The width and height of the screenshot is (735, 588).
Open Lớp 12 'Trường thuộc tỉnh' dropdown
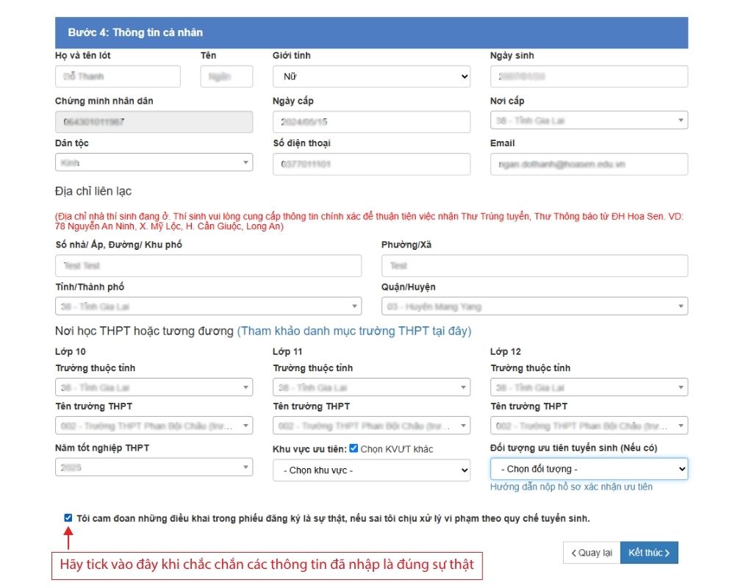tap(589, 387)
